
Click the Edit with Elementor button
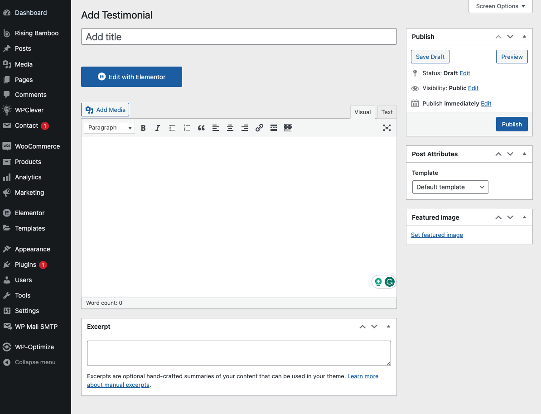pos(131,77)
